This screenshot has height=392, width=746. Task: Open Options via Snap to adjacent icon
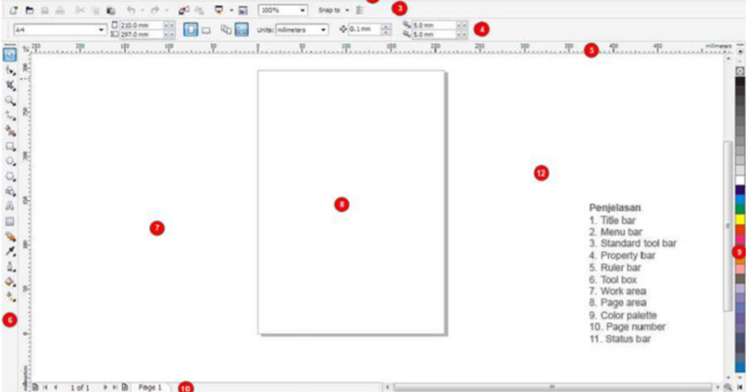pyautogui.click(x=361, y=10)
